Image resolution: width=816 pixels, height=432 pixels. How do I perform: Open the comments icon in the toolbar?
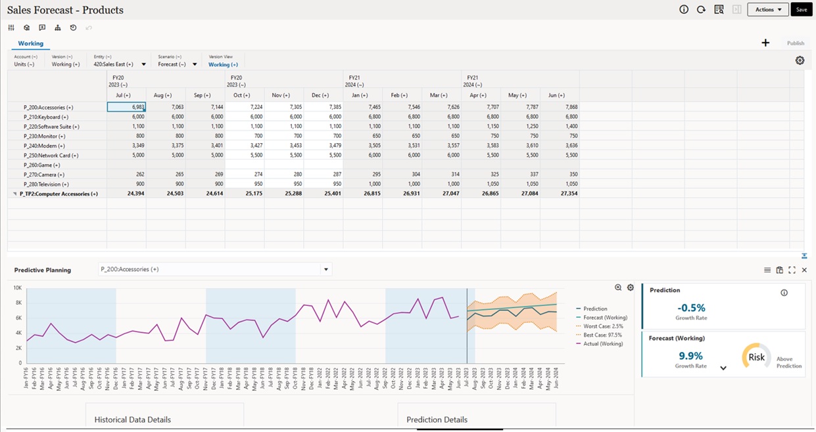coord(42,28)
